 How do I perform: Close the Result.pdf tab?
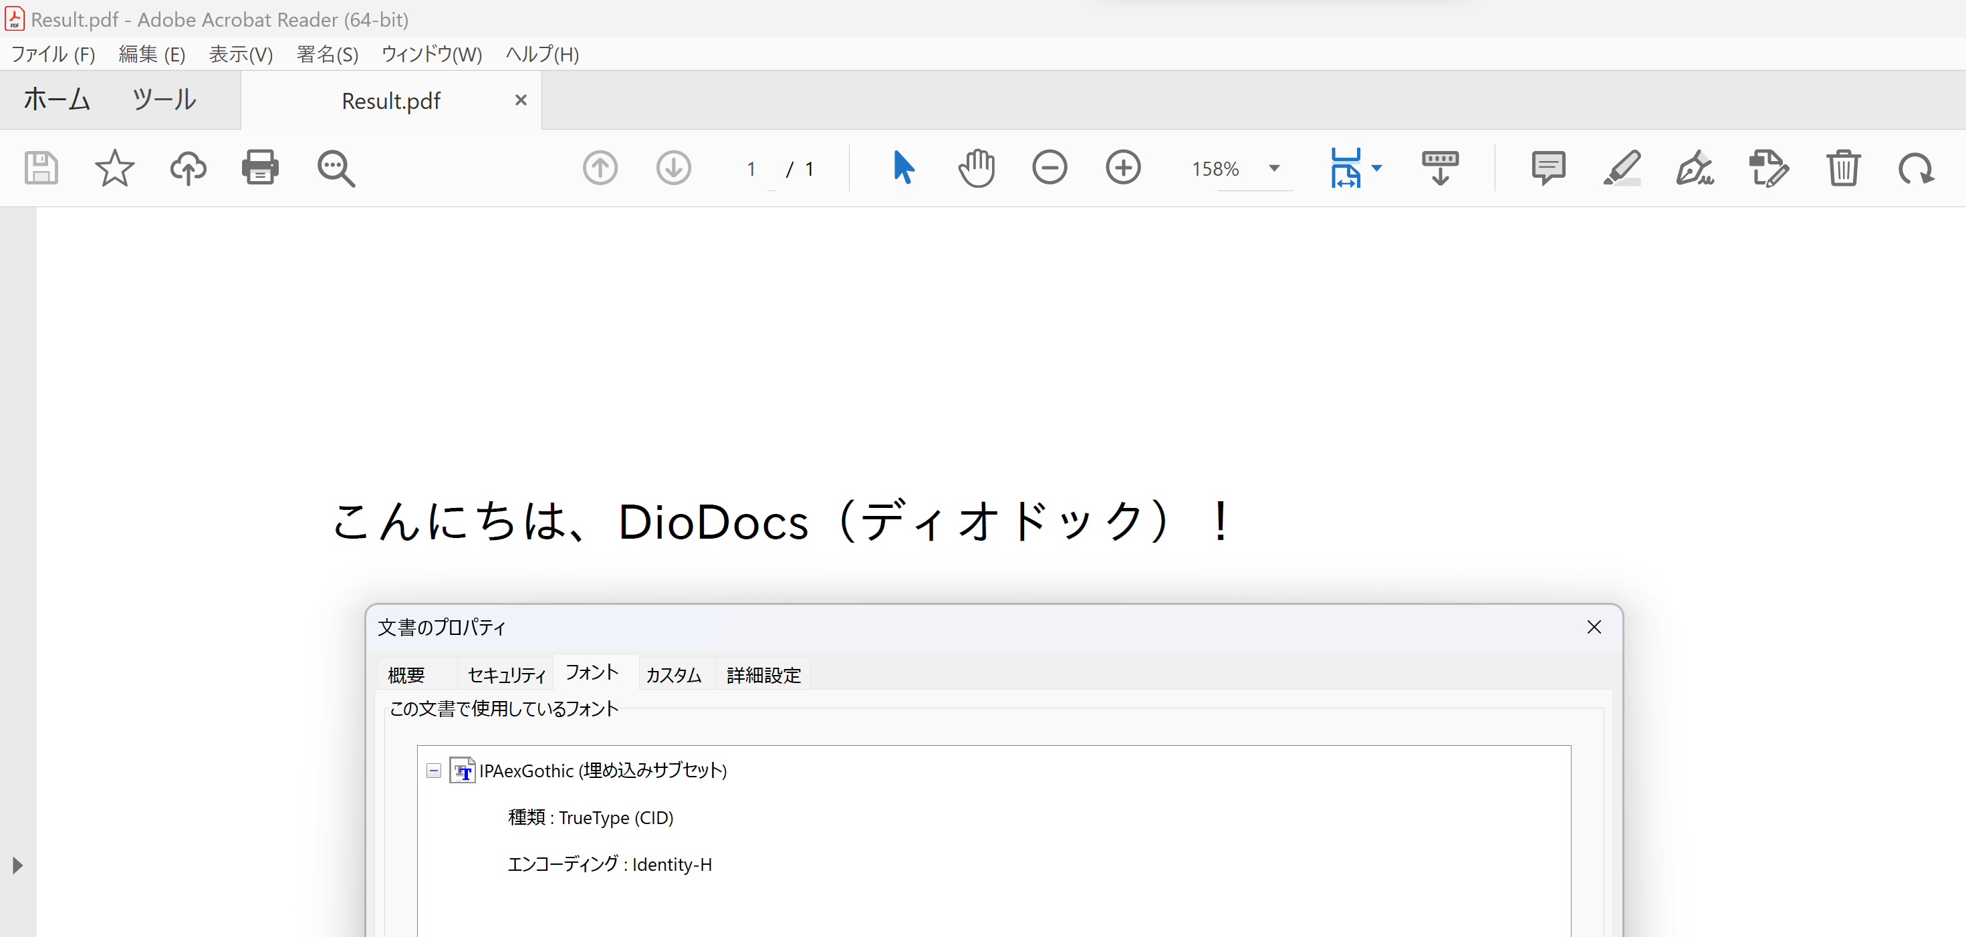(521, 100)
